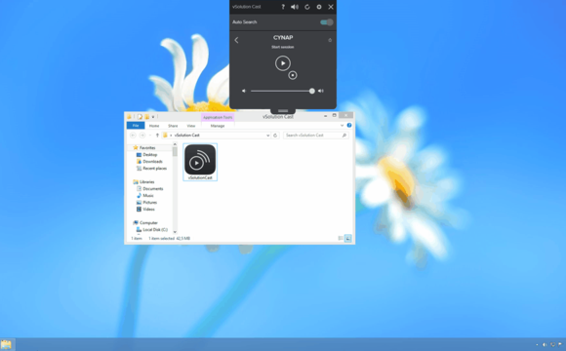The width and height of the screenshot is (566, 351).
Task: Click the high-volume speaker icon beside slider
Action: click(x=320, y=91)
